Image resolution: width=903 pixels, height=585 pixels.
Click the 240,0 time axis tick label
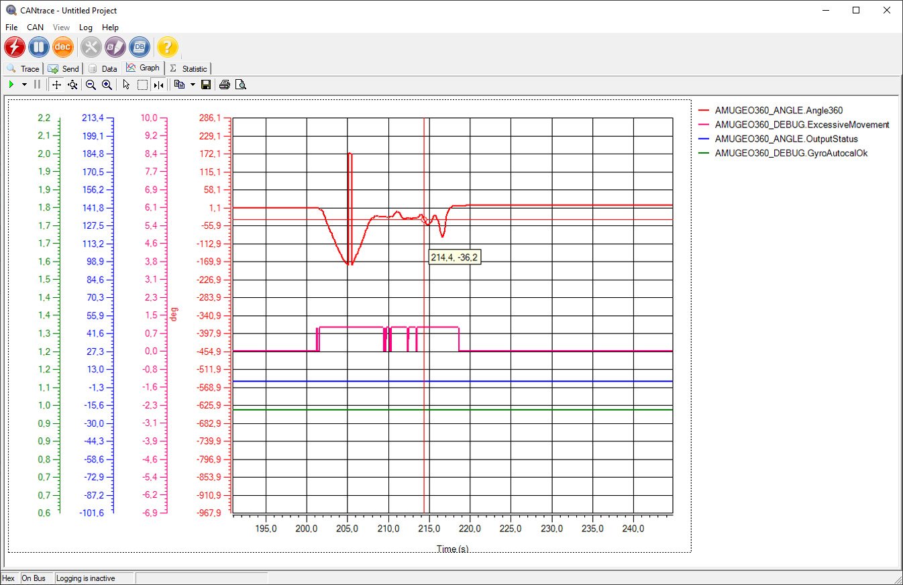634,529
